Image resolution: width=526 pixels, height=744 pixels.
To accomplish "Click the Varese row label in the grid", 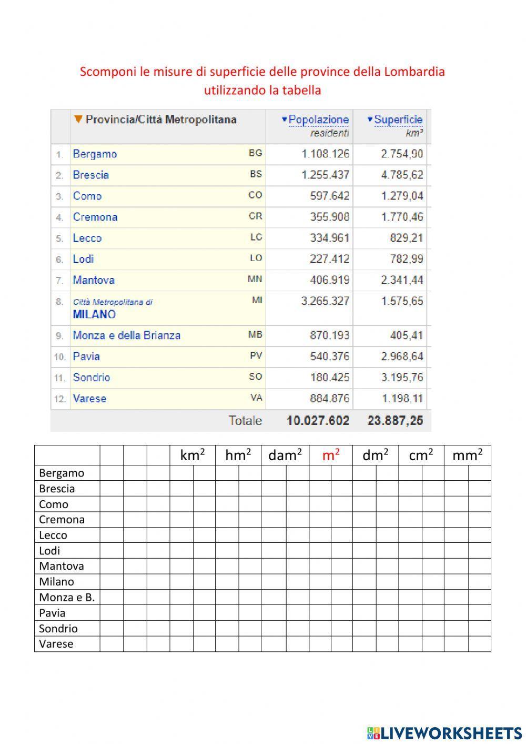I will click(x=56, y=644).
